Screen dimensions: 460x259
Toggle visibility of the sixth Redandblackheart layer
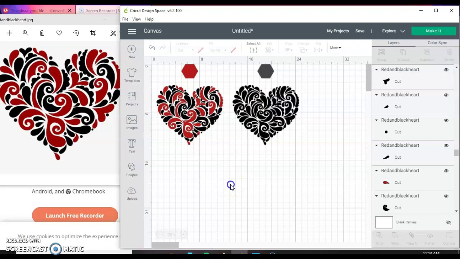[x=446, y=196]
